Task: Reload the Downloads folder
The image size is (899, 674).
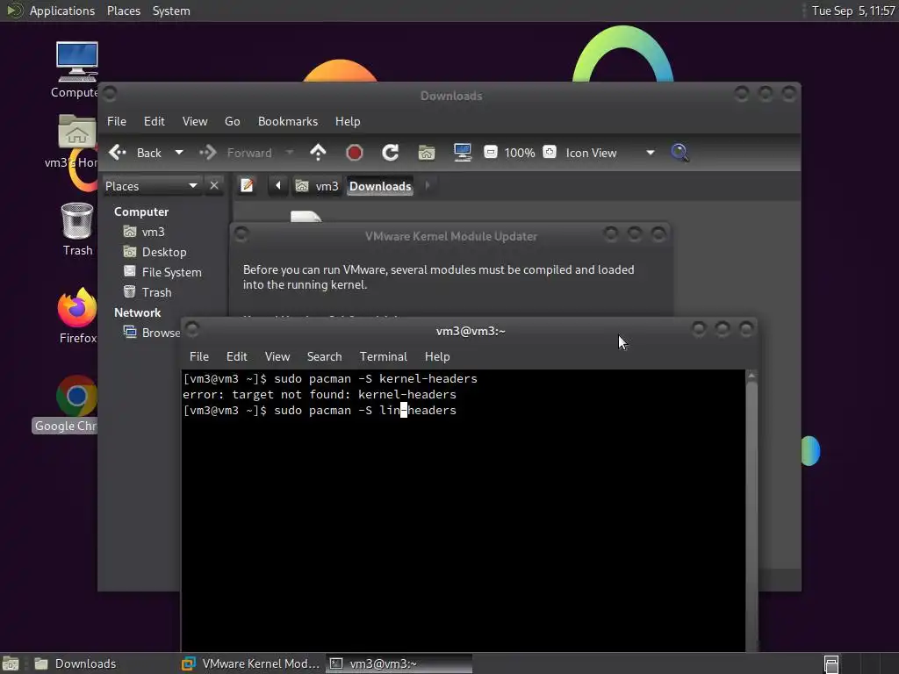Action: (391, 153)
